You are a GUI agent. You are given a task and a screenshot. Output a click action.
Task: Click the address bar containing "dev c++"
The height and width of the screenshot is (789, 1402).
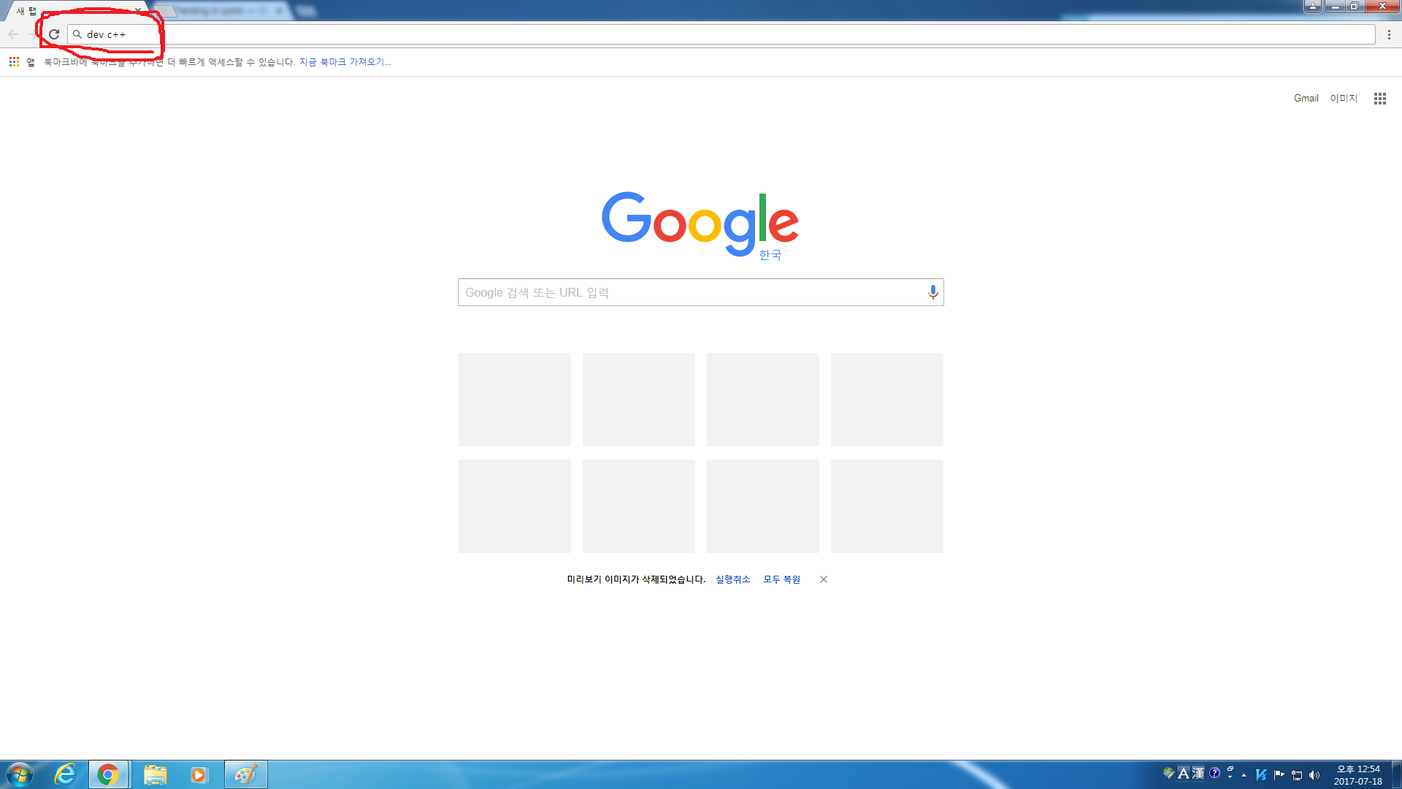pos(721,34)
